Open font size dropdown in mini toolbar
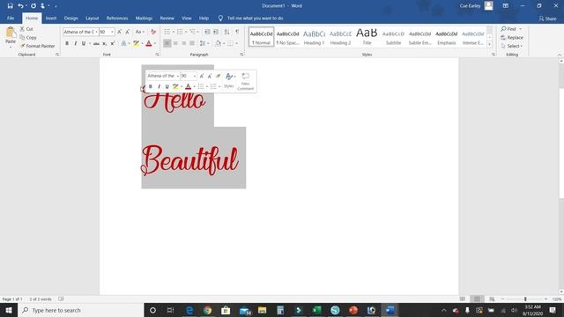Viewport: 564px width, 317px height. tap(195, 76)
